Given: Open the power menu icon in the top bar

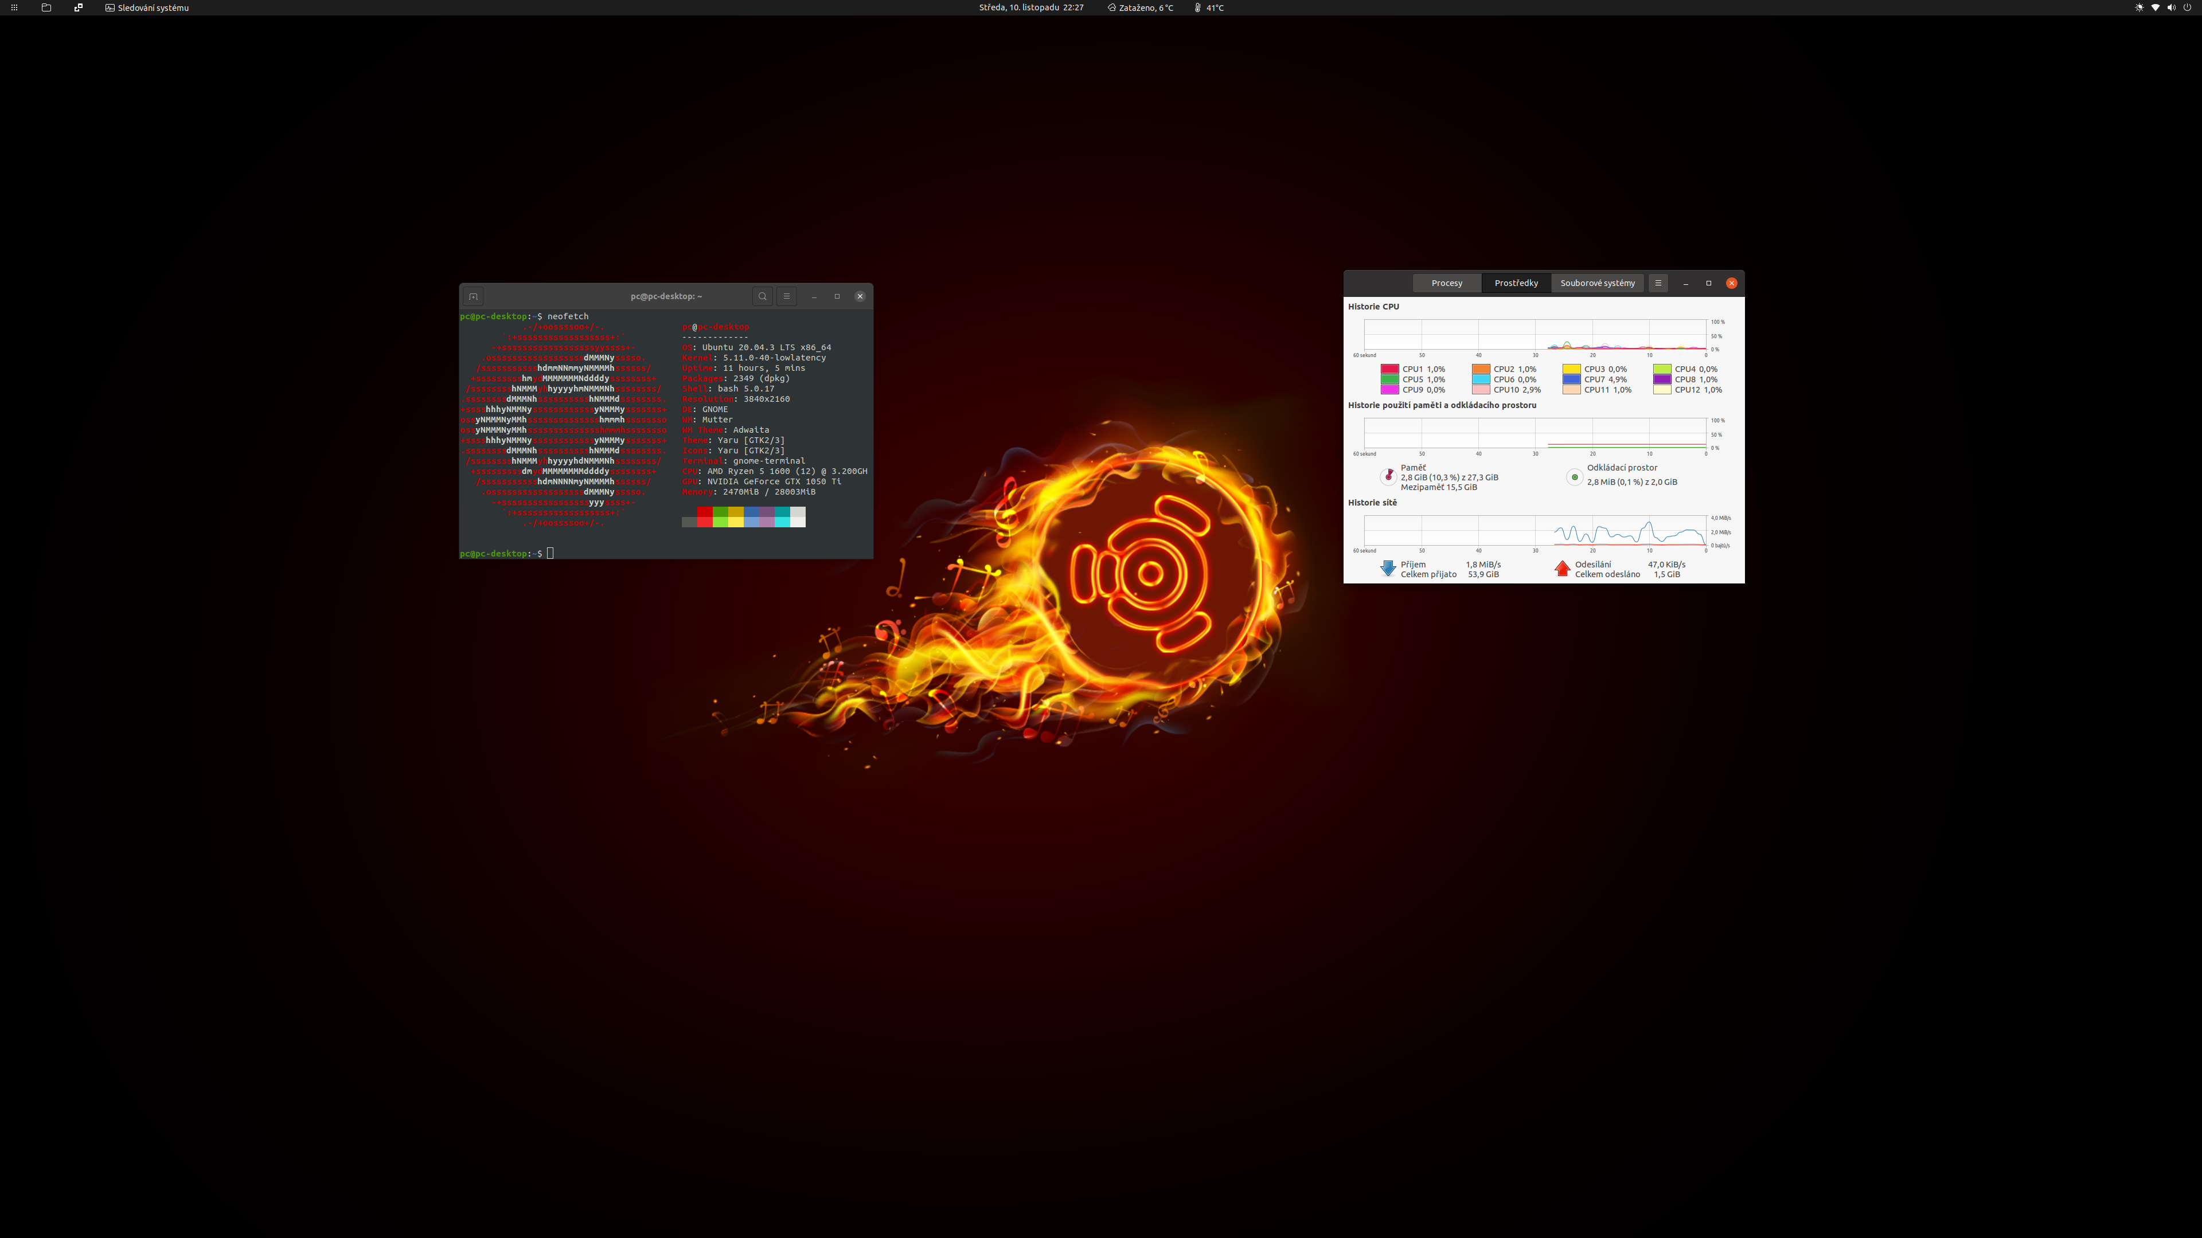Looking at the screenshot, I should coord(2188,7).
